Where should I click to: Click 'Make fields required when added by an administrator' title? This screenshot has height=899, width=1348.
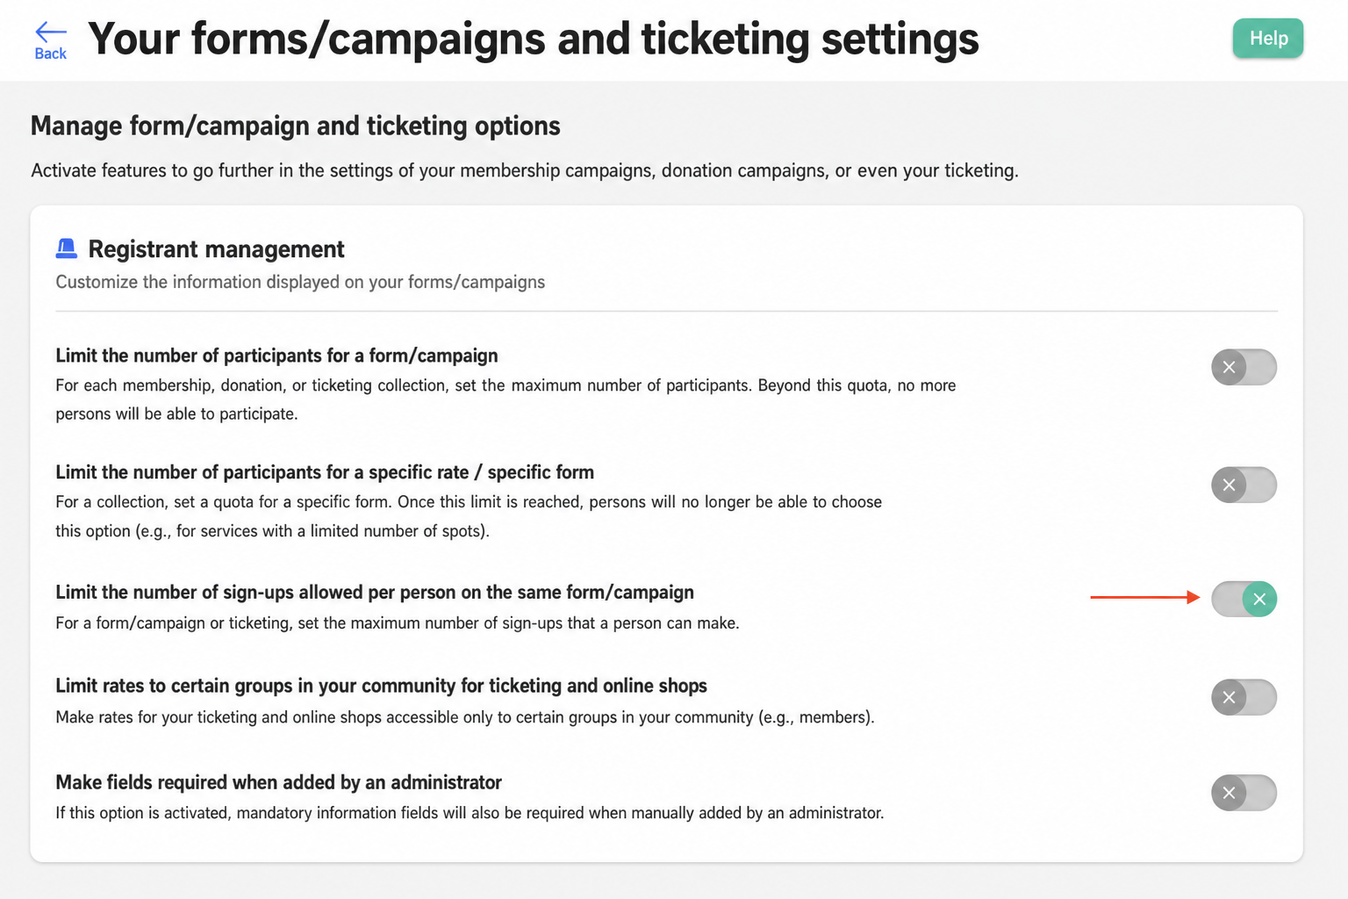click(x=278, y=782)
